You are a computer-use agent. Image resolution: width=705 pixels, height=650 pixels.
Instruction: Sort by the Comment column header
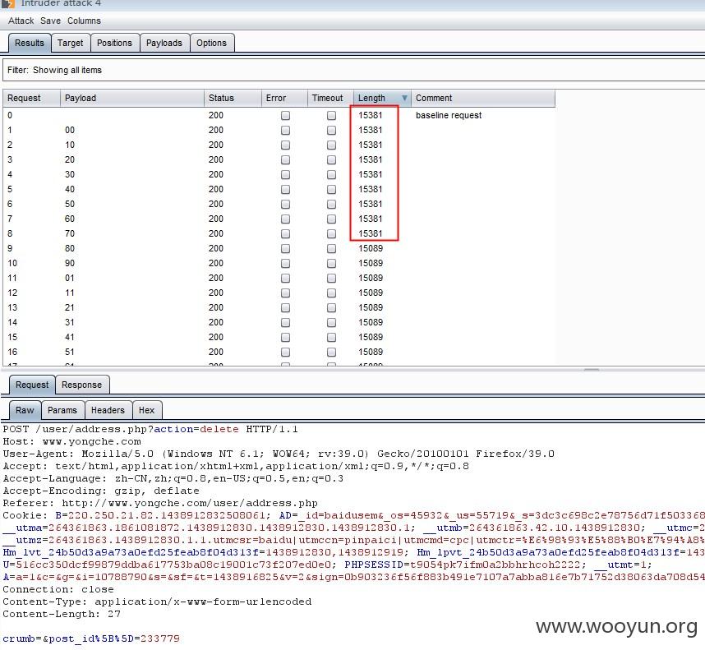pos(483,98)
